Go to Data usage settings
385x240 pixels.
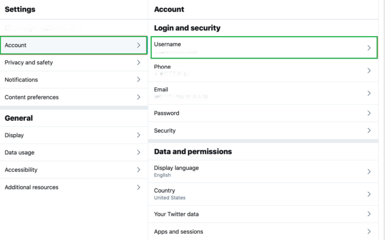coord(20,152)
